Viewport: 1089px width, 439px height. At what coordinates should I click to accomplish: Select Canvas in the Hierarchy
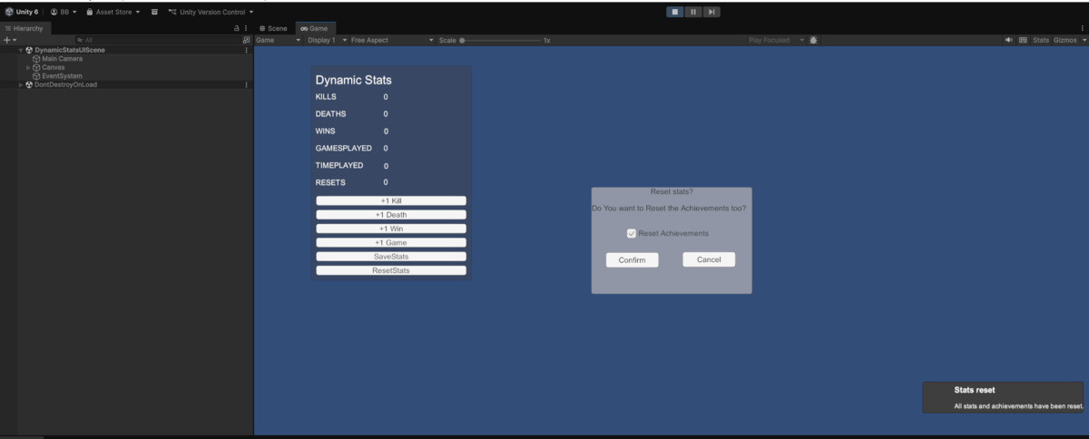pos(53,67)
